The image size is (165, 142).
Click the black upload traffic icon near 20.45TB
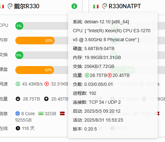point(46,99)
